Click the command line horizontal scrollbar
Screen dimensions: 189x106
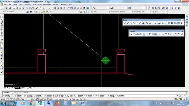point(181,96)
